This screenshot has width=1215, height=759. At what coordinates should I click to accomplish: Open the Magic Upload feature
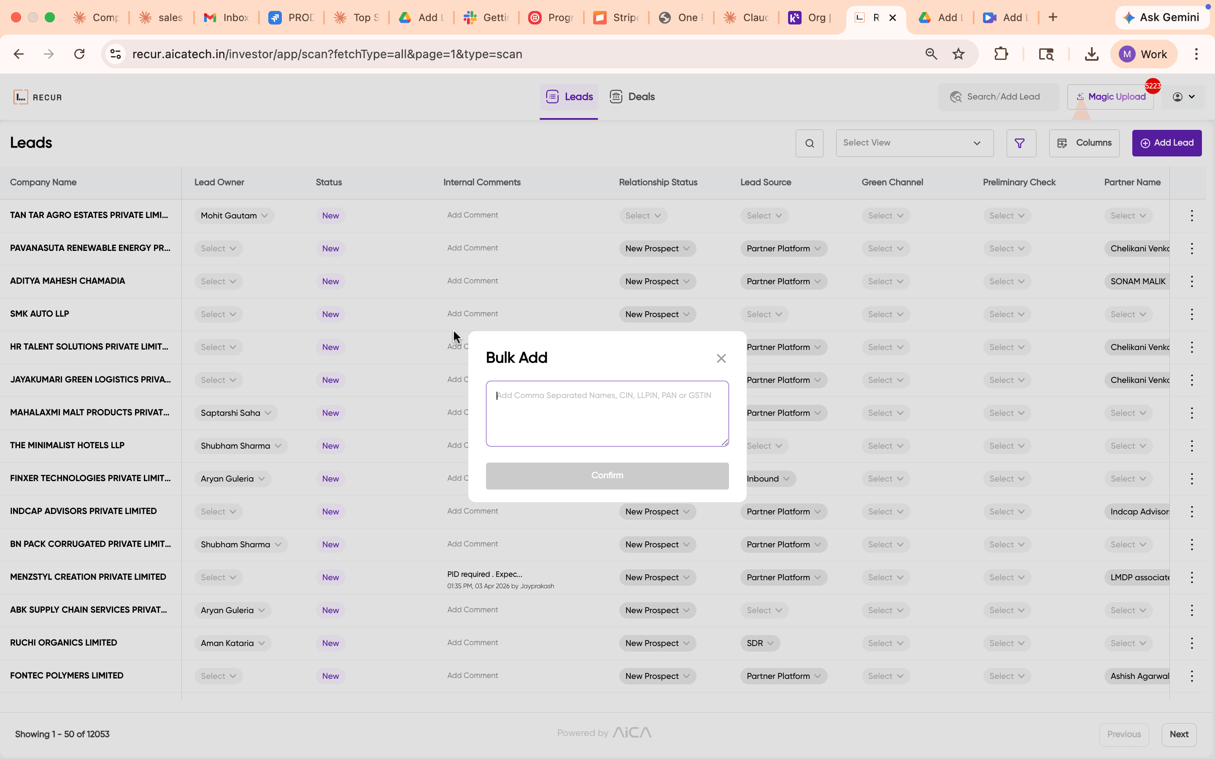point(1110,97)
